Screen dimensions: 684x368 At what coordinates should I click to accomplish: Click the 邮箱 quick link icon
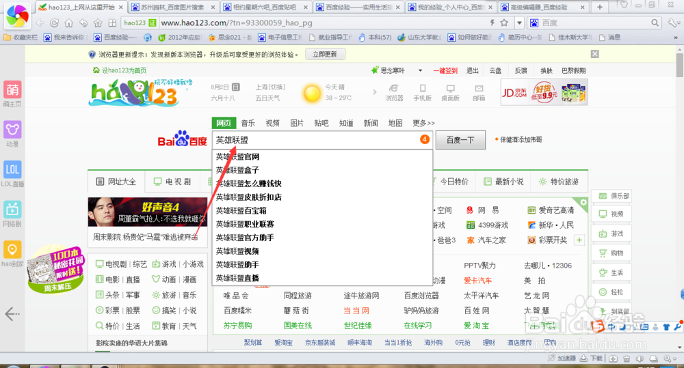click(479, 93)
